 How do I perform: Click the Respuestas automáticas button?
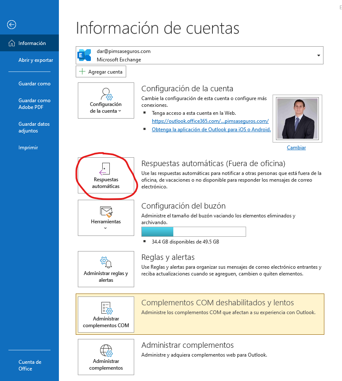[106, 175]
